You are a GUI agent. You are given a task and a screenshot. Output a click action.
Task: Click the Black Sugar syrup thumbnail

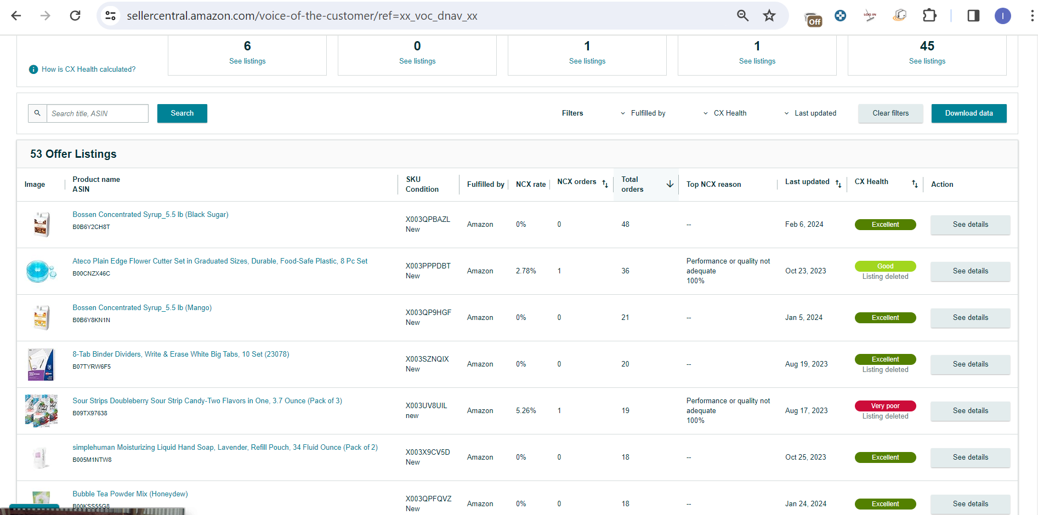41,225
